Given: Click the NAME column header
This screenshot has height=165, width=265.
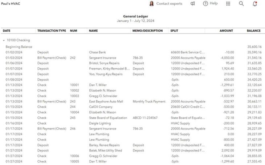Looking at the screenshot, I should (x=93, y=31).
